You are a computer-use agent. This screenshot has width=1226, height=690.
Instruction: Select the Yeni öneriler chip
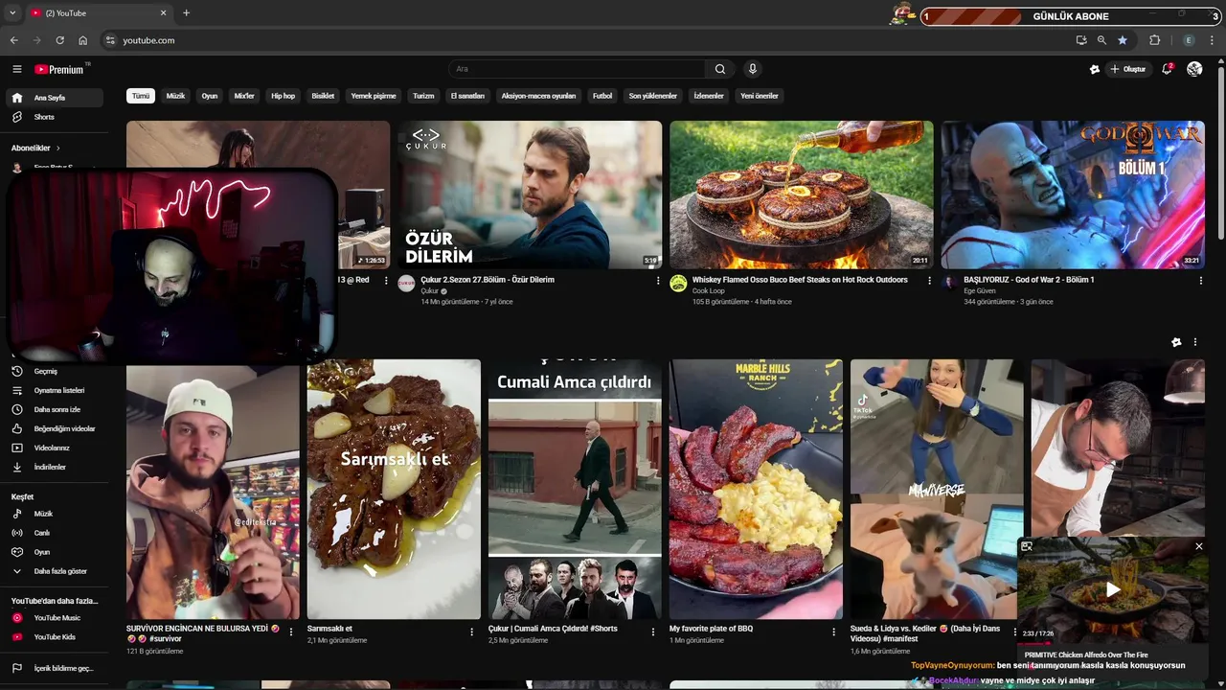[x=760, y=96]
